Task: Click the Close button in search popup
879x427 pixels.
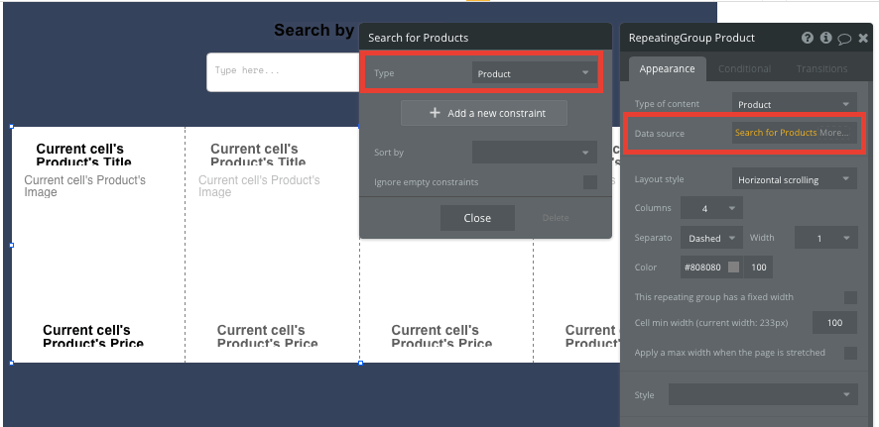Action: [x=477, y=218]
